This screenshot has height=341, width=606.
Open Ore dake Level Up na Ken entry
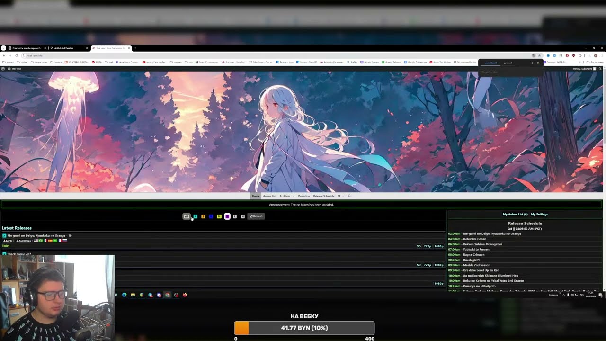tap(481, 270)
